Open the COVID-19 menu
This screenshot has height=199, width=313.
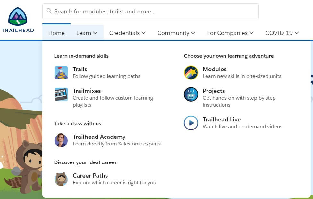282,33
